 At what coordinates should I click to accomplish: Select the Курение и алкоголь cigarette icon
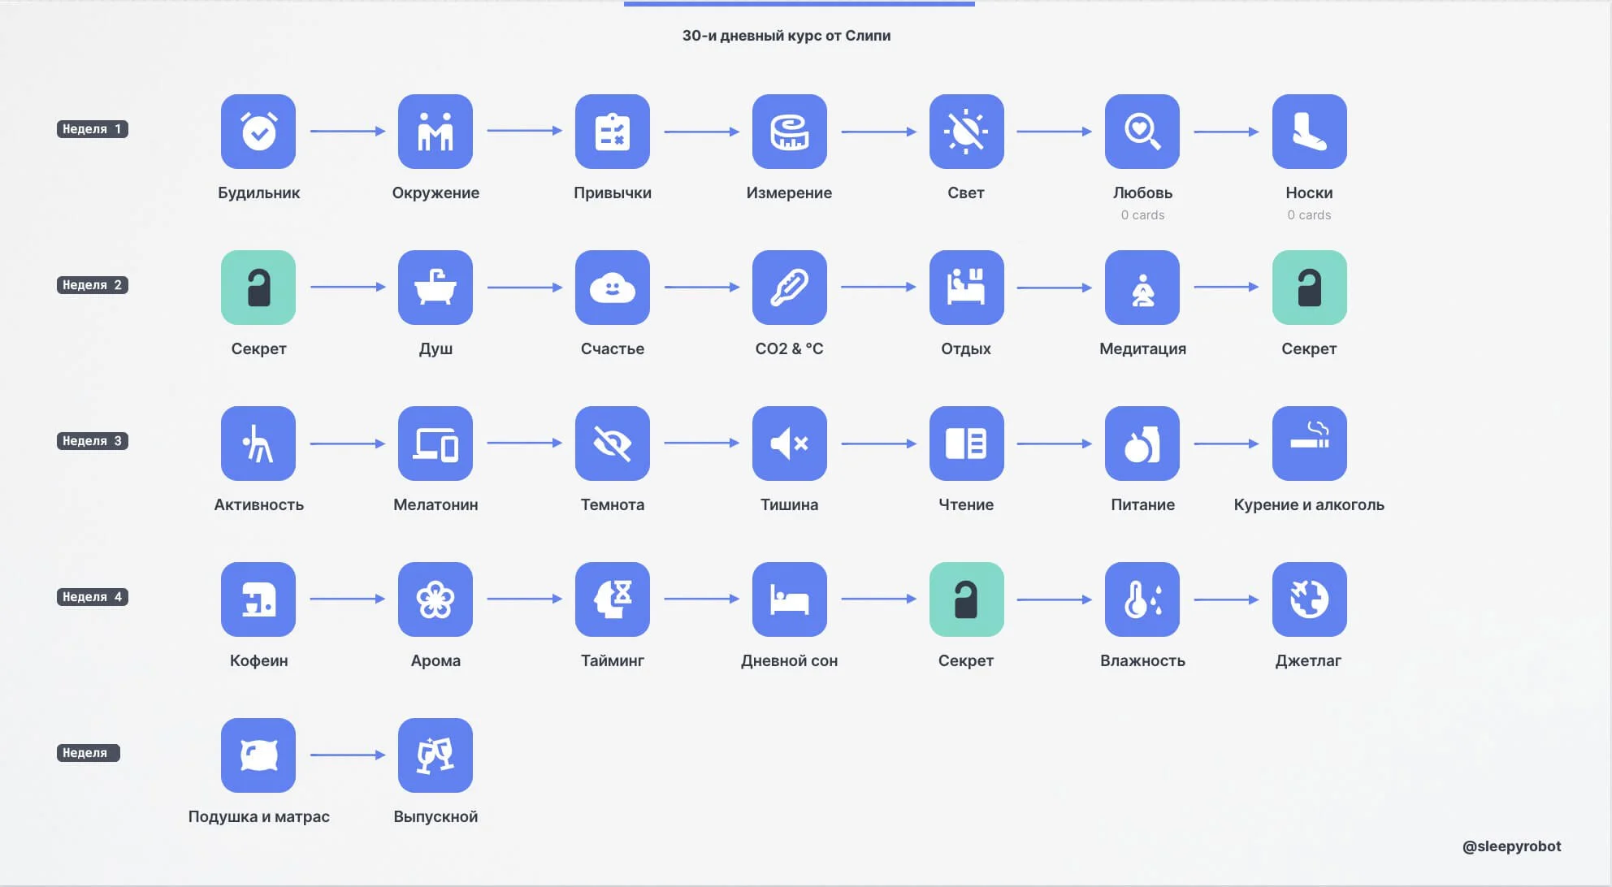pyautogui.click(x=1309, y=443)
